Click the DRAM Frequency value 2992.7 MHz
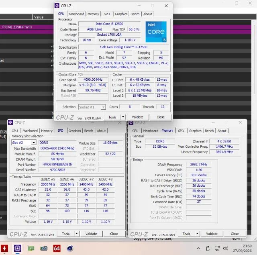The height and width of the screenshot is (255, 257). pos(198,165)
